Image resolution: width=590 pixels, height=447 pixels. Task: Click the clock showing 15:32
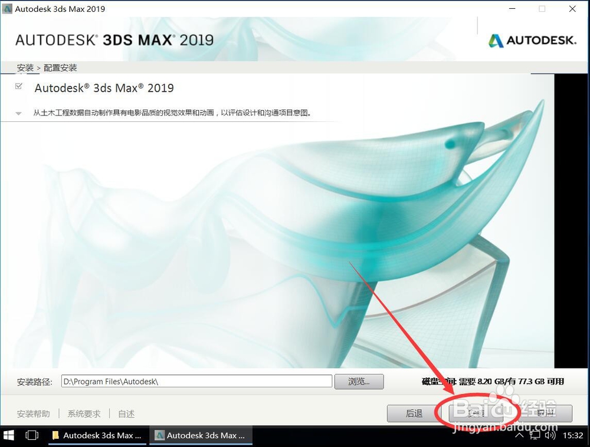pos(573,435)
